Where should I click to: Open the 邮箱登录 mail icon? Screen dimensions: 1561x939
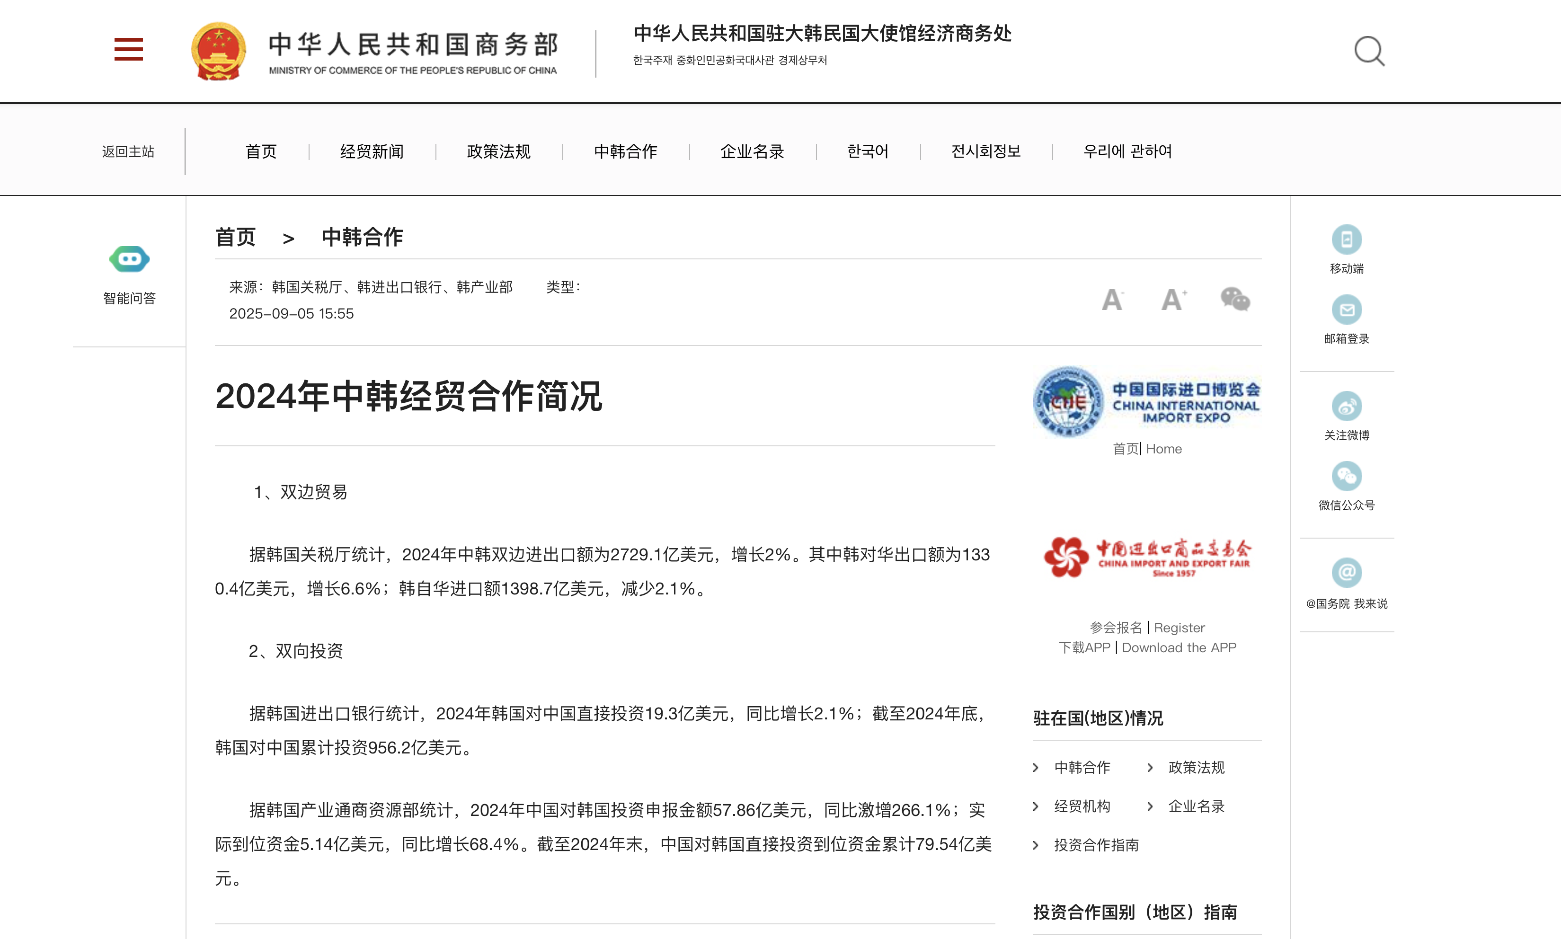pyautogui.click(x=1347, y=310)
